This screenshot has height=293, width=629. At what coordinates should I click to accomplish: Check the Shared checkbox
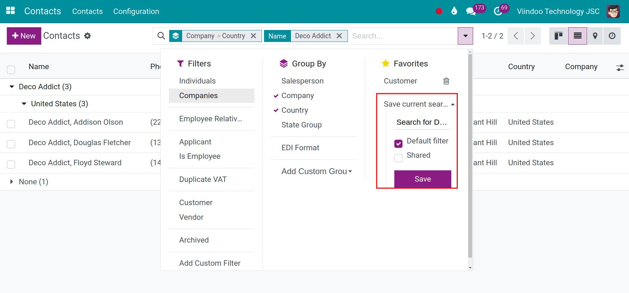point(398,158)
